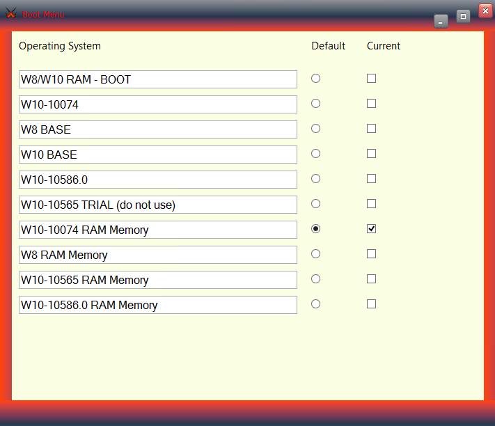The width and height of the screenshot is (495, 426).
Task: Edit the W8 BASE name field
Action: (x=158, y=129)
